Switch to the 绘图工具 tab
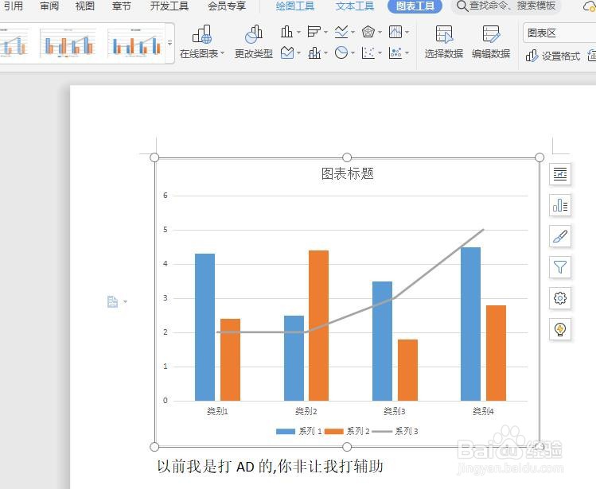The height and width of the screenshot is (489, 596). [x=295, y=6]
